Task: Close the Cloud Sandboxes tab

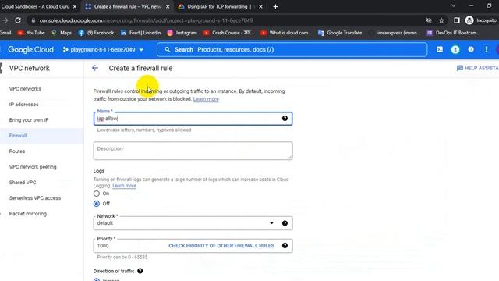Action: 75,7
